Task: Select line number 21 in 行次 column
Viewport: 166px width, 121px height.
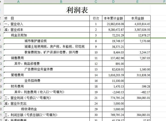Action: click(96, 98)
